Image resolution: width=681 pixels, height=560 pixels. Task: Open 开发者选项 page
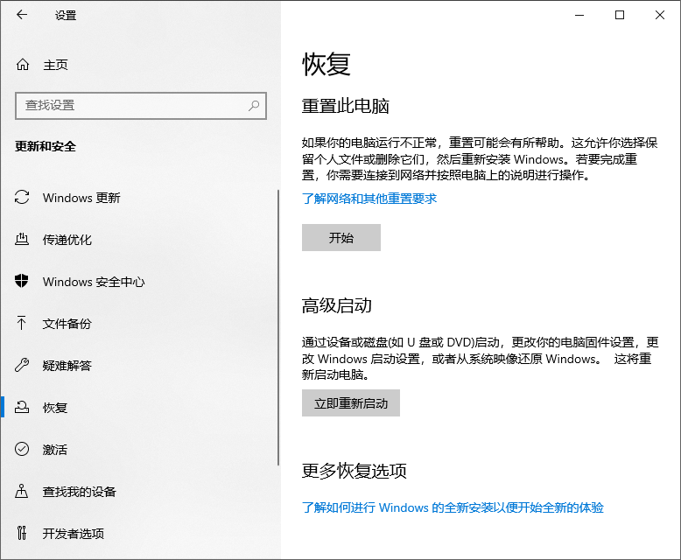(73, 533)
